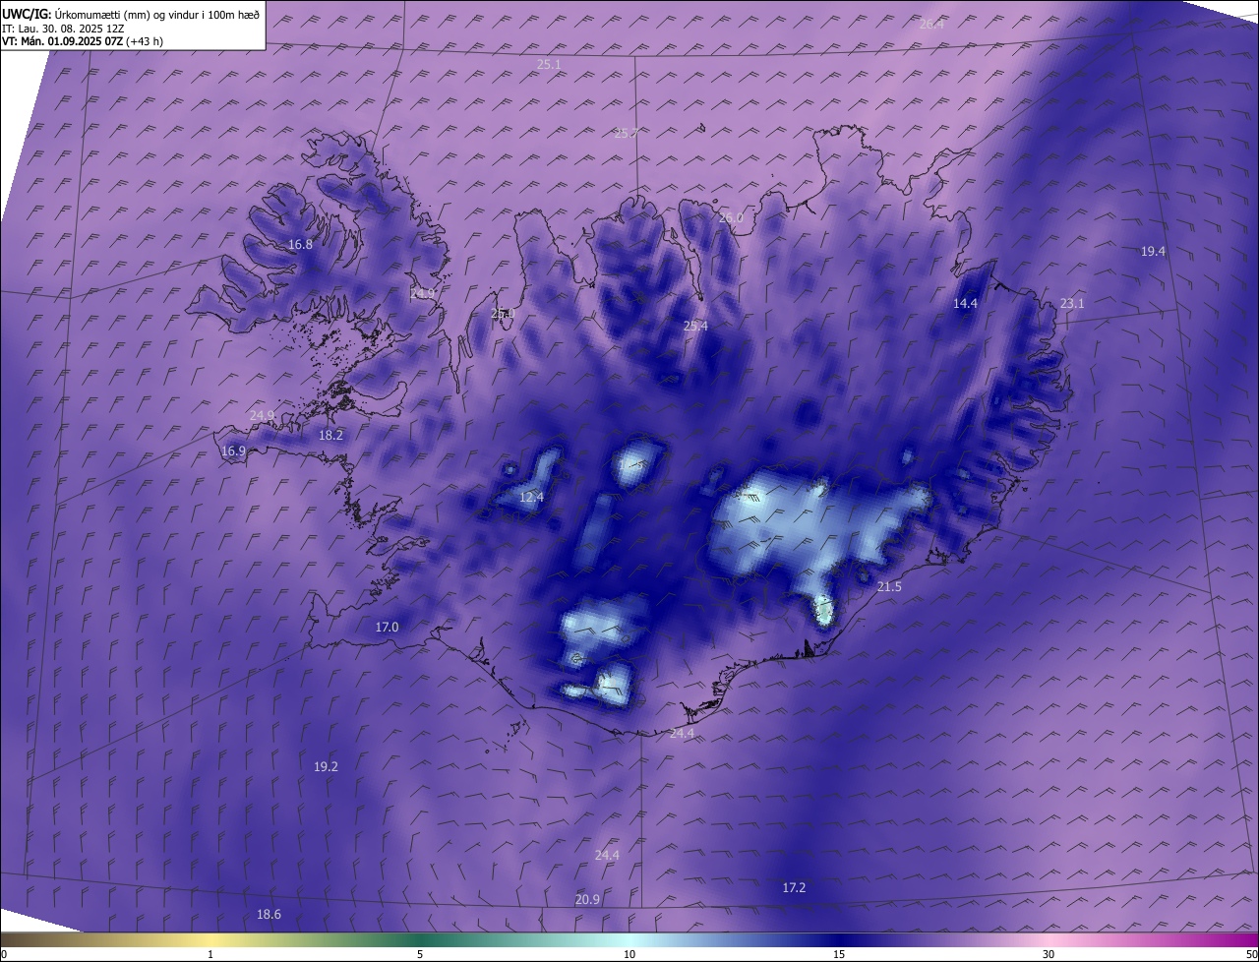
Task: Click the map value 26.4
Action: click(x=931, y=25)
